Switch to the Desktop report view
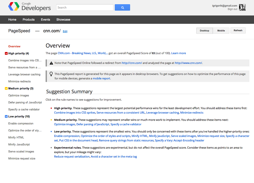Viewport: 254px width, 183px height. pos(204,31)
